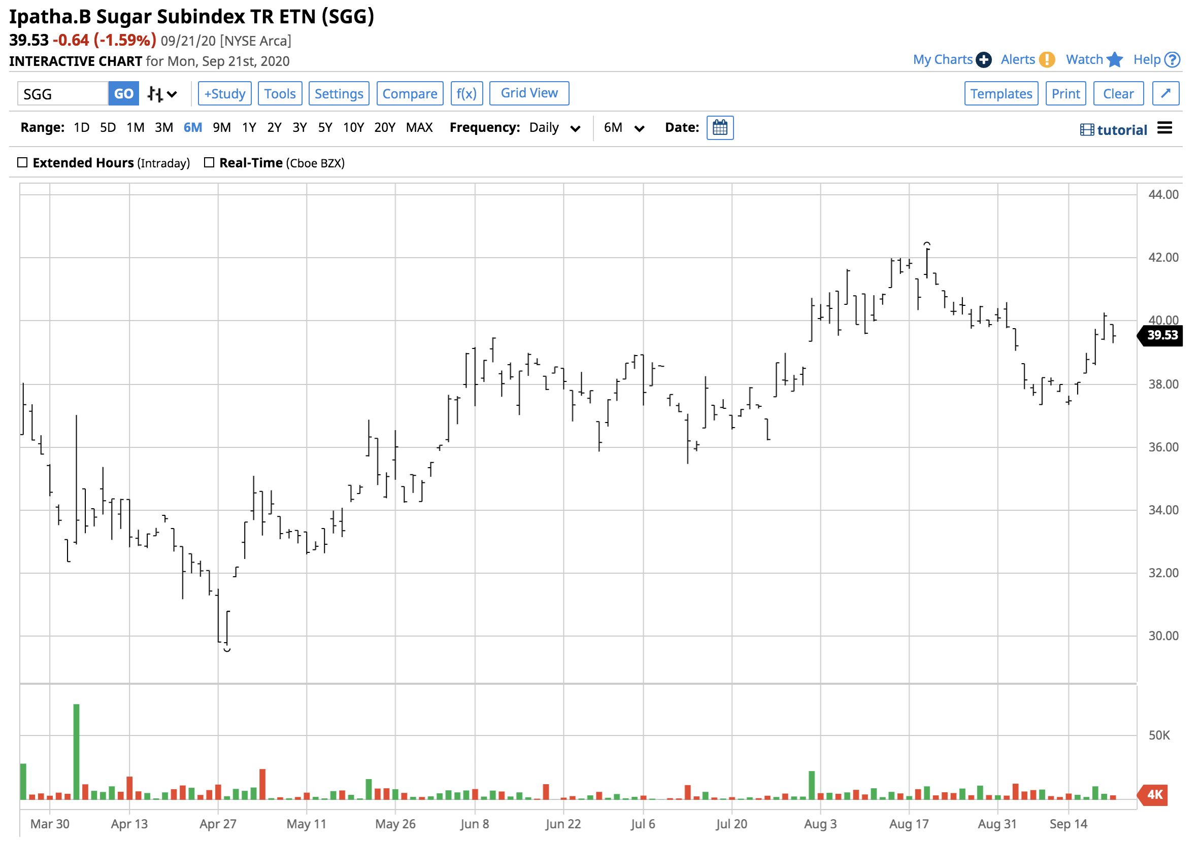
Task: Enable the Extended Hours checkbox
Action: (x=22, y=163)
